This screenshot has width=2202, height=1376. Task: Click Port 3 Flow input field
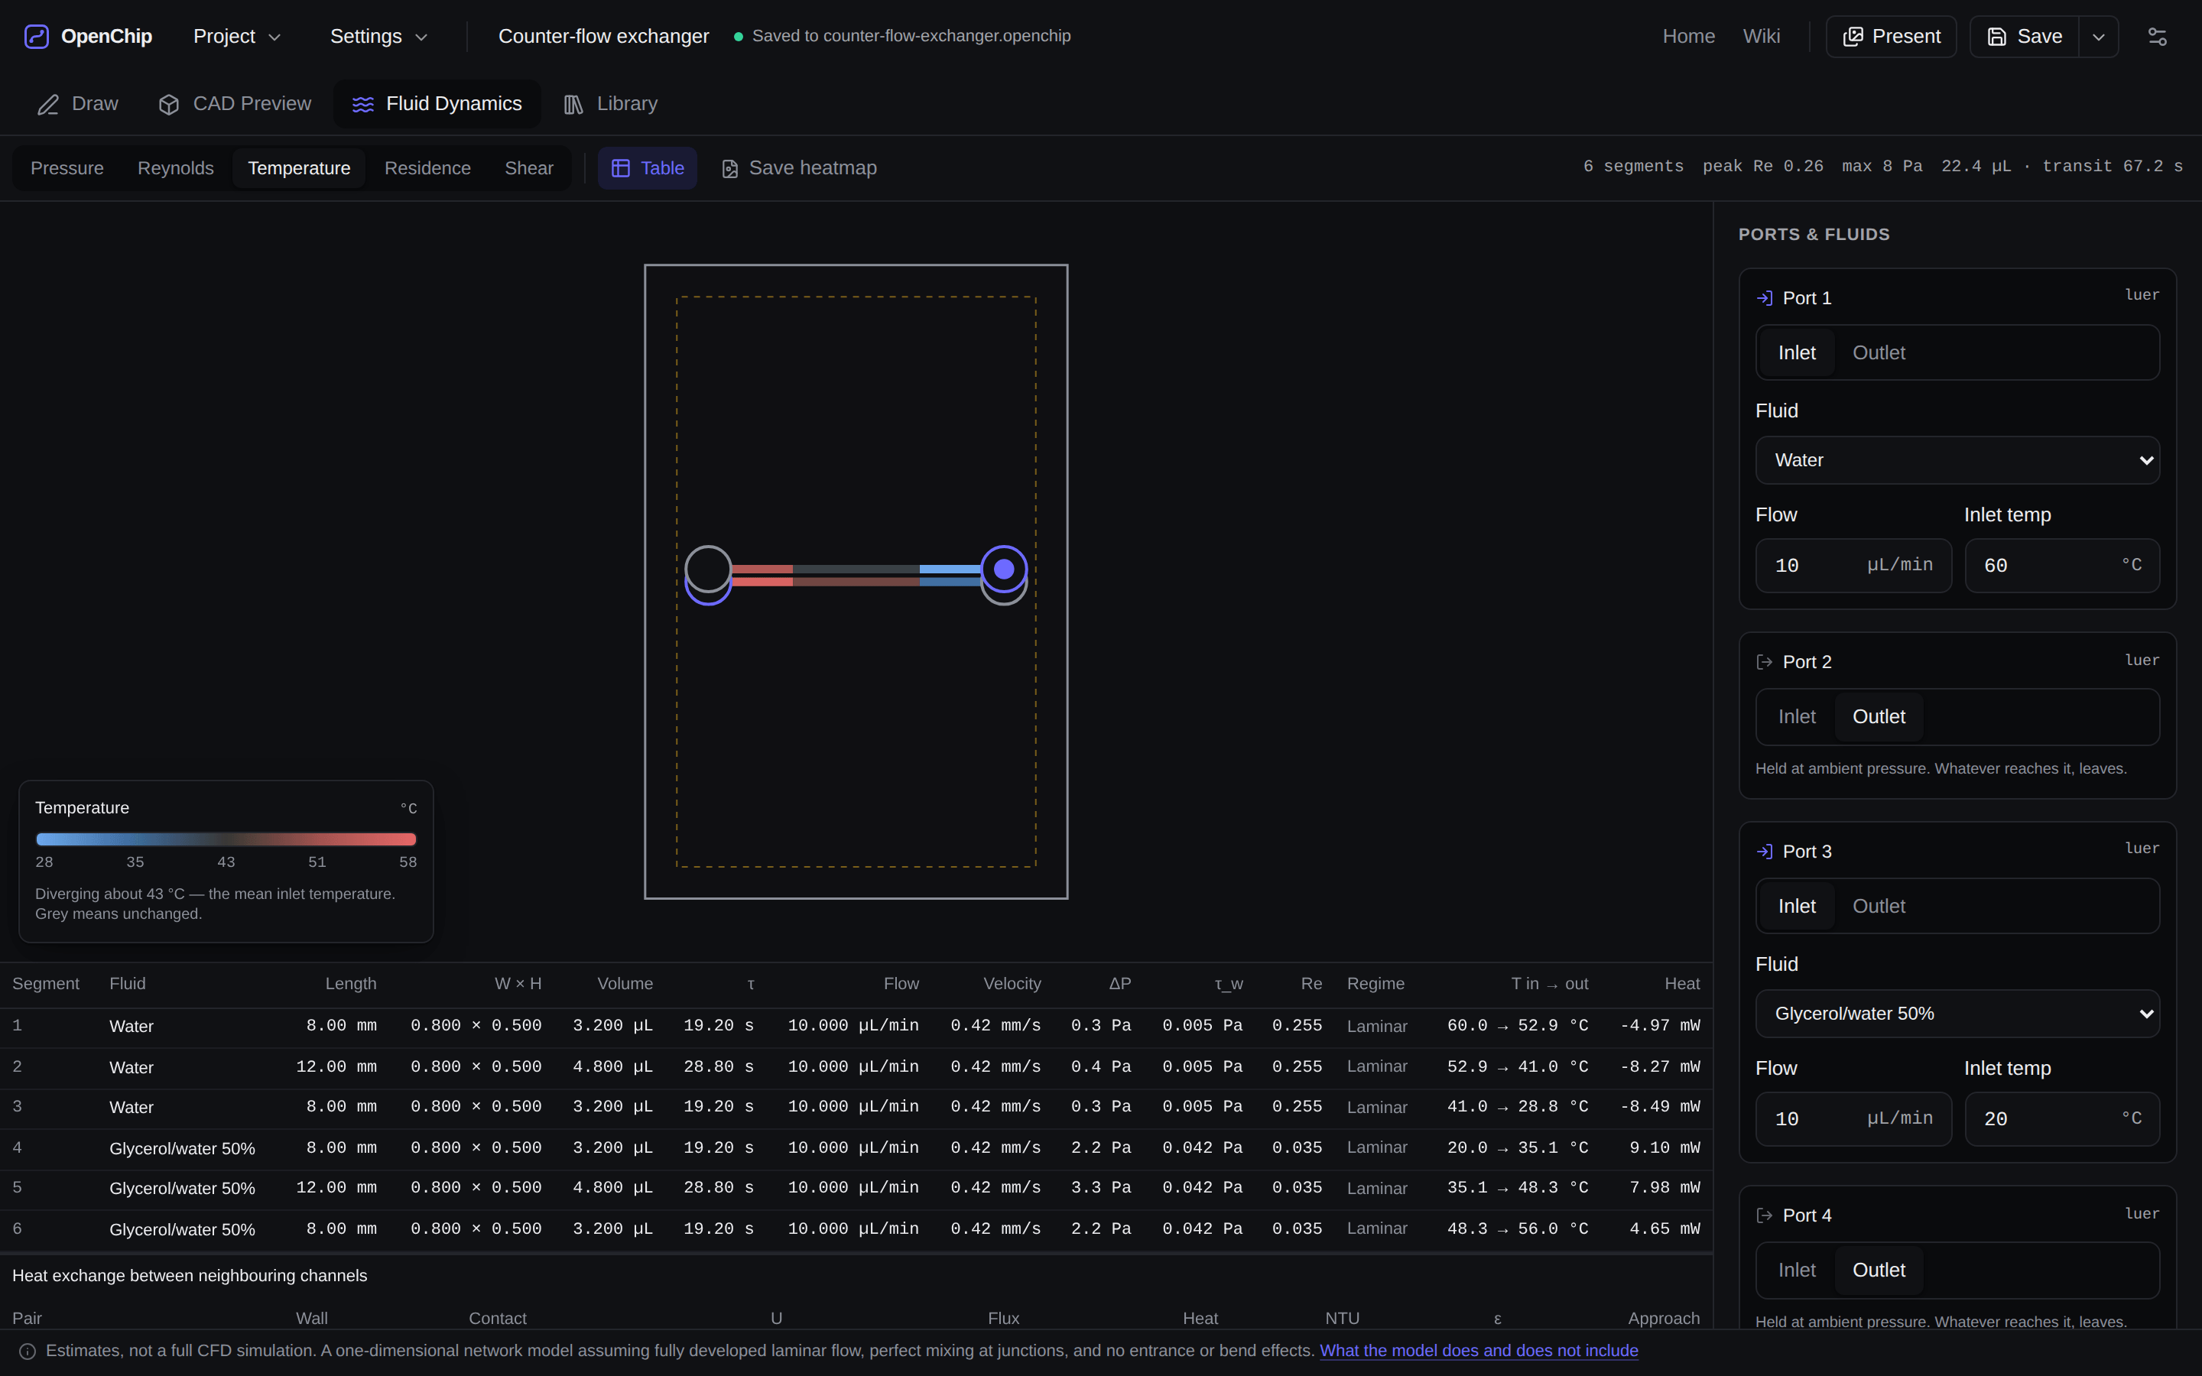pos(1853,1119)
